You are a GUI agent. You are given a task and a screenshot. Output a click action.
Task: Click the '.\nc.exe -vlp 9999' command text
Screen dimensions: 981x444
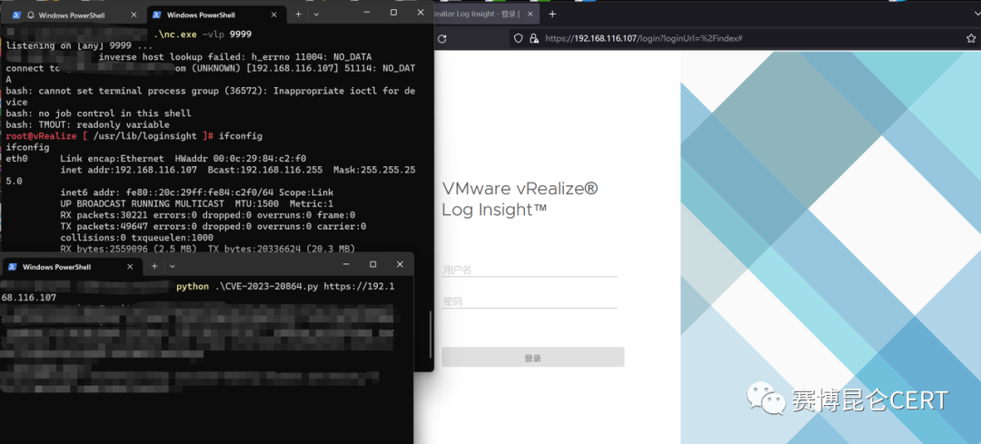203,35
